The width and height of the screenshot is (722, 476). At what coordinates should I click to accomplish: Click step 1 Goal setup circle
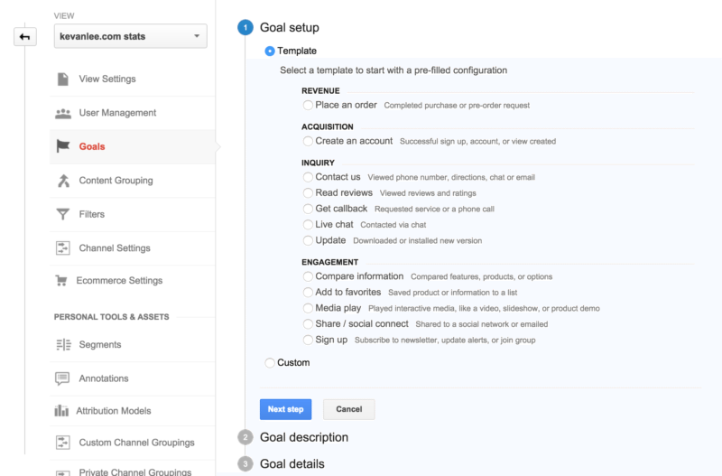pos(245,28)
